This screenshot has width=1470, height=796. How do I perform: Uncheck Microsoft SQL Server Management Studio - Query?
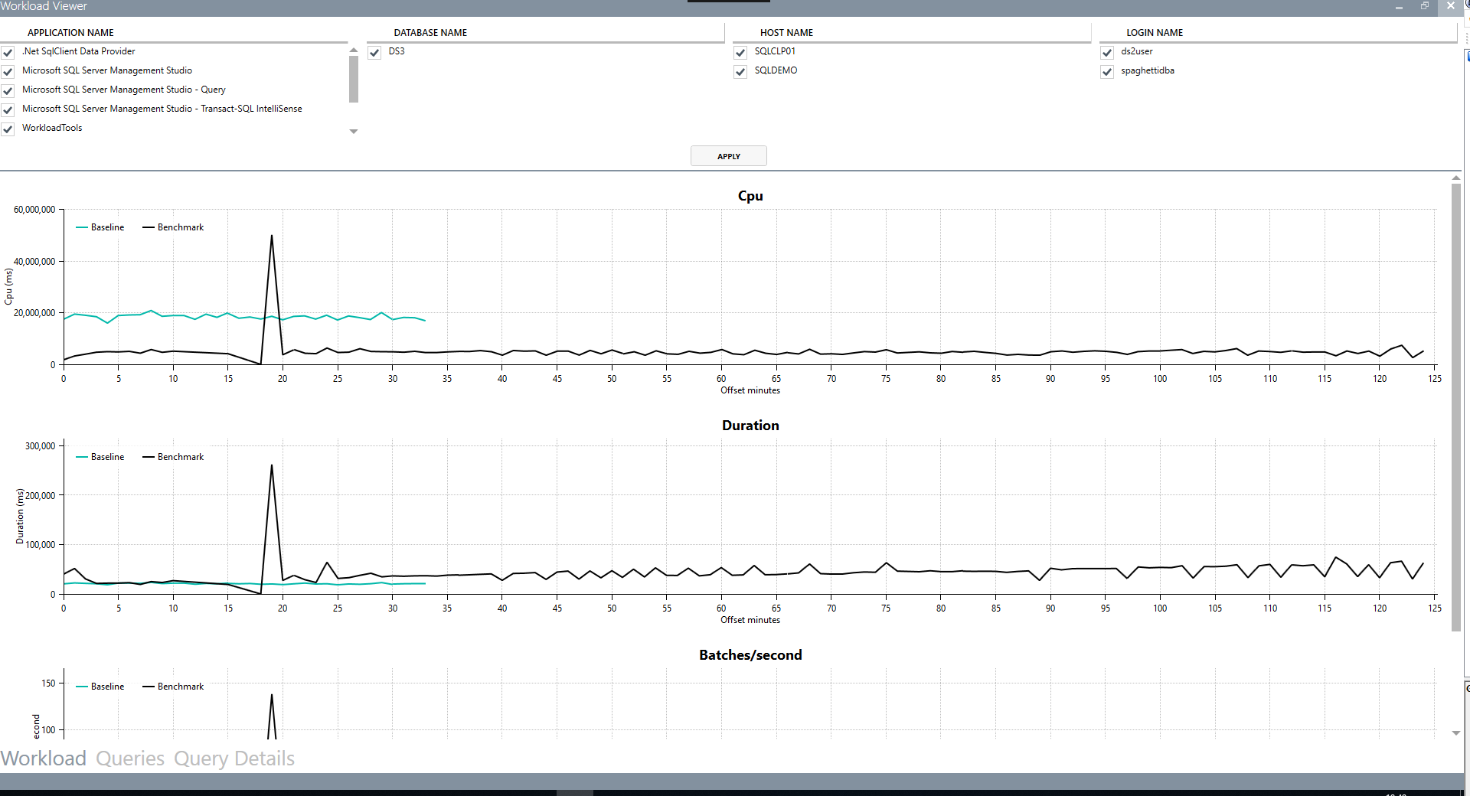pos(8,90)
